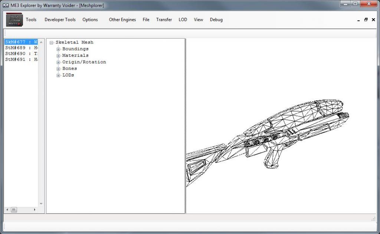Screen dimensions: 380x234
Task: Click the mesh list horizontal scrollbar thumb
Action: 14,210
